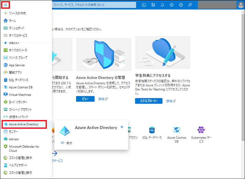Open Advisor in sidebar

(14, 139)
